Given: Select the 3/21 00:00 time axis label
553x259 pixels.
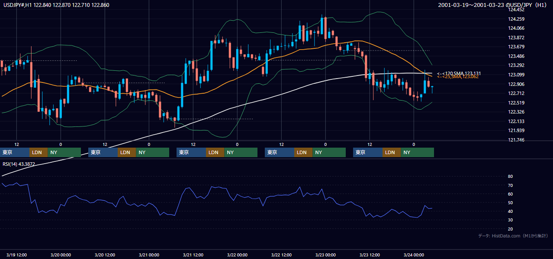Looking at the screenshot, I should click(149, 255).
